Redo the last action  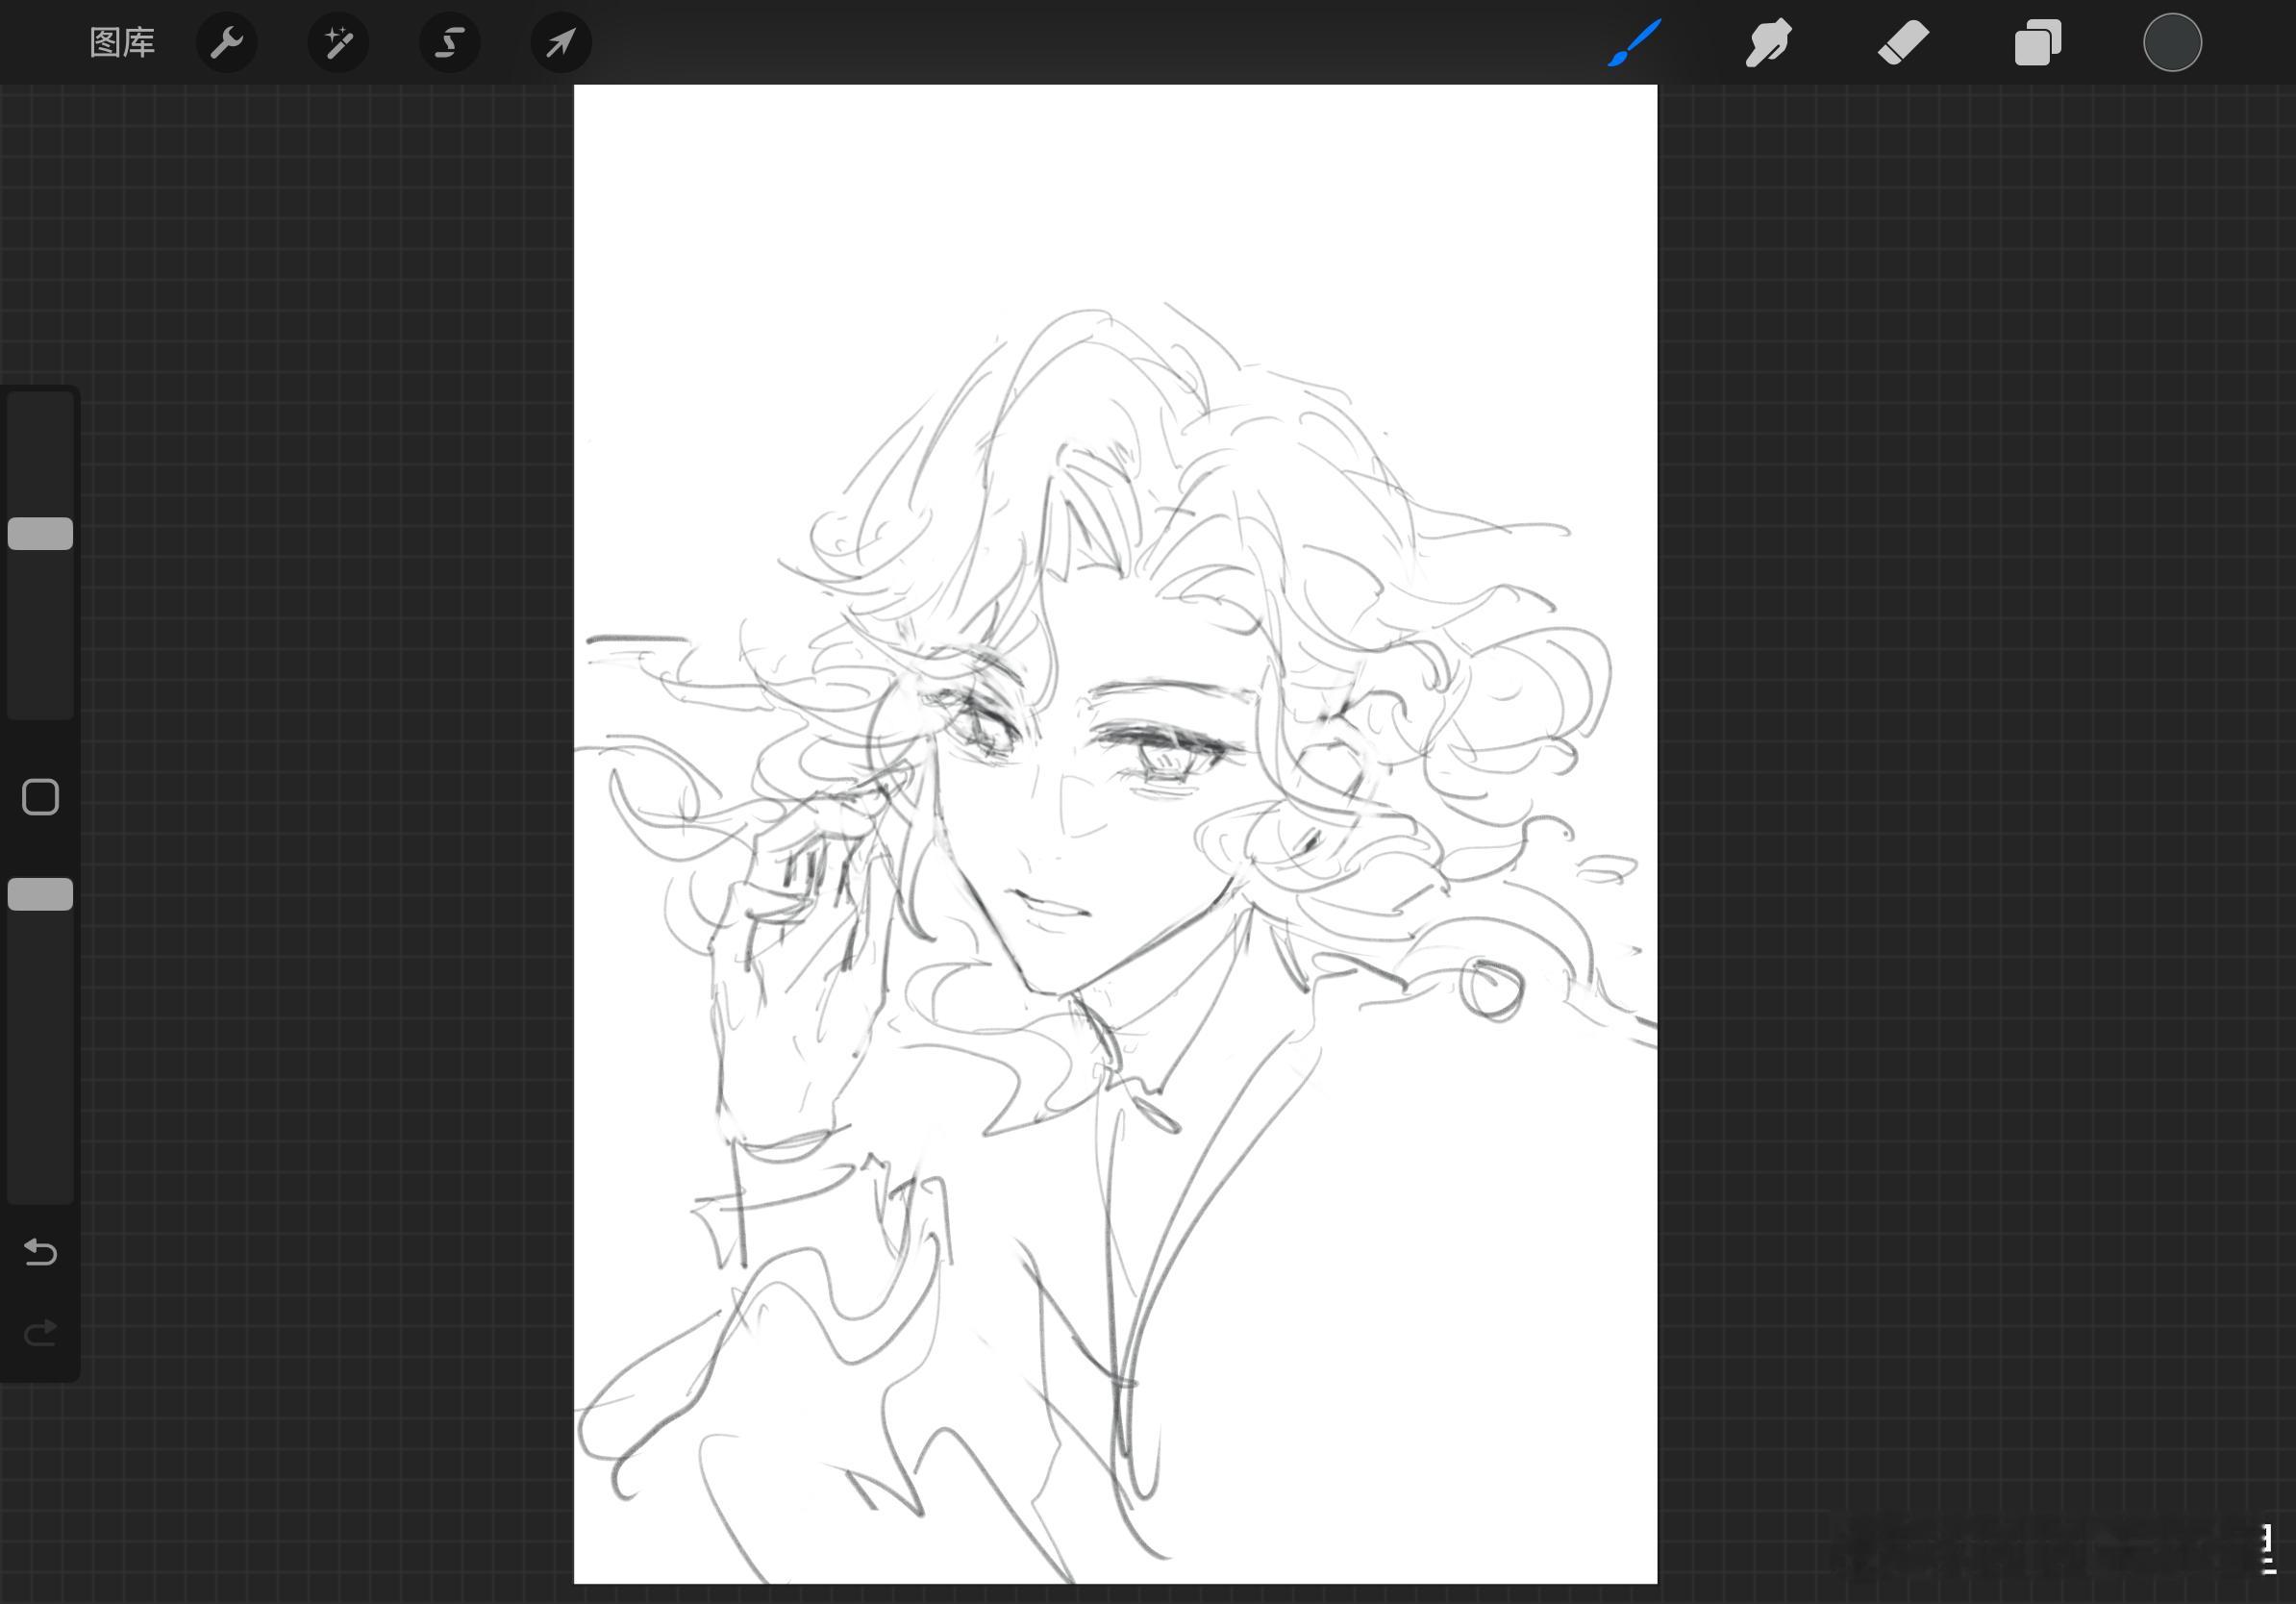tap(40, 1333)
